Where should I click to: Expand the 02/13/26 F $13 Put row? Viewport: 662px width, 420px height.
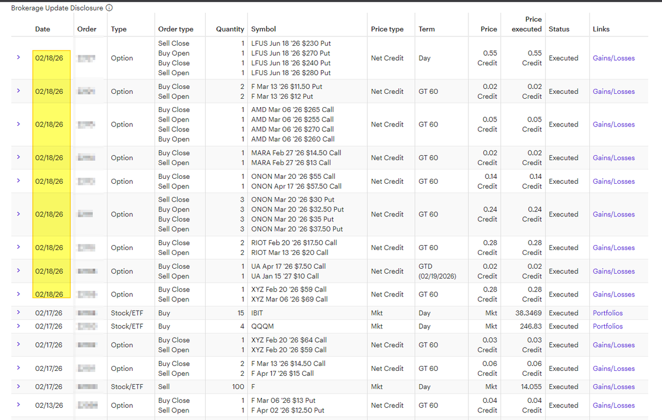[18, 405]
